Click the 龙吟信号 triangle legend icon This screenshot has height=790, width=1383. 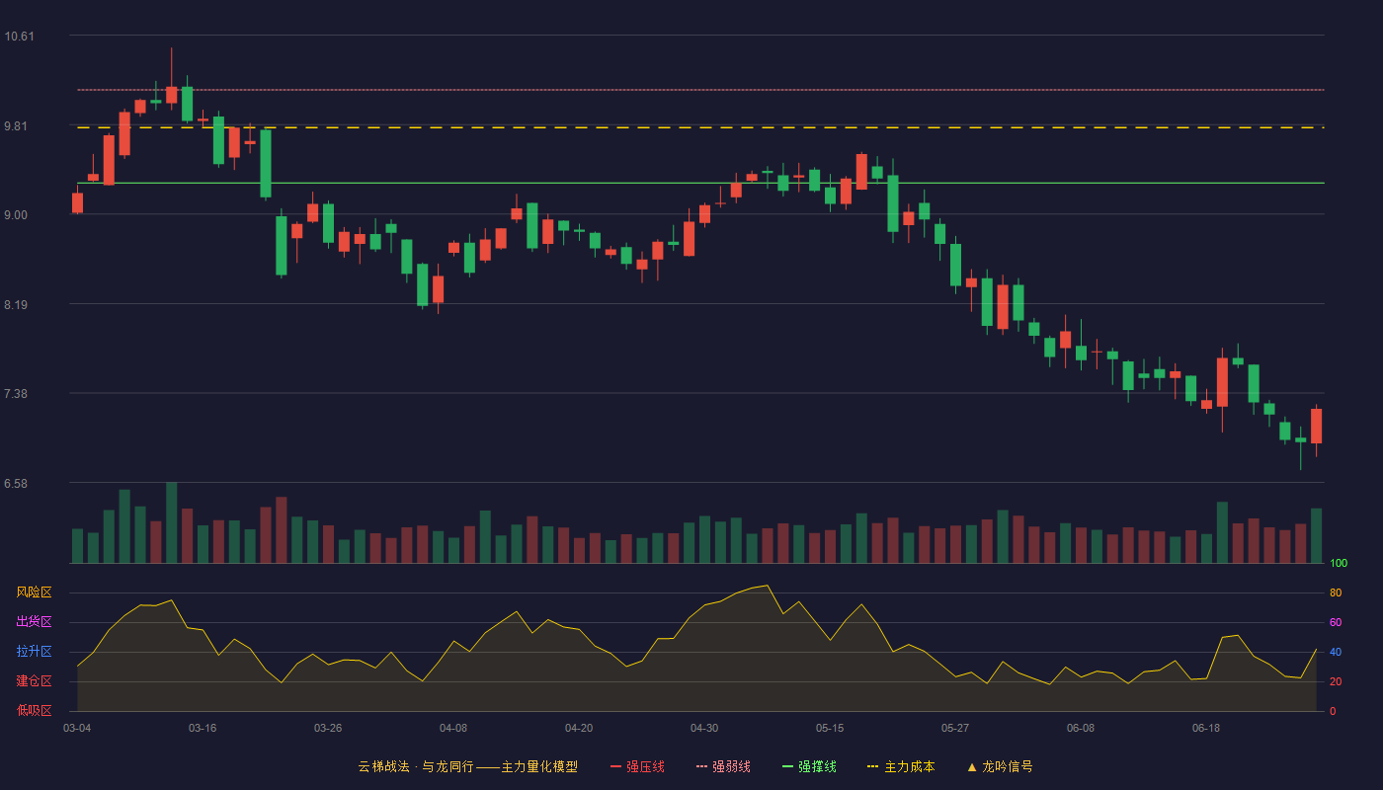[x=972, y=766]
